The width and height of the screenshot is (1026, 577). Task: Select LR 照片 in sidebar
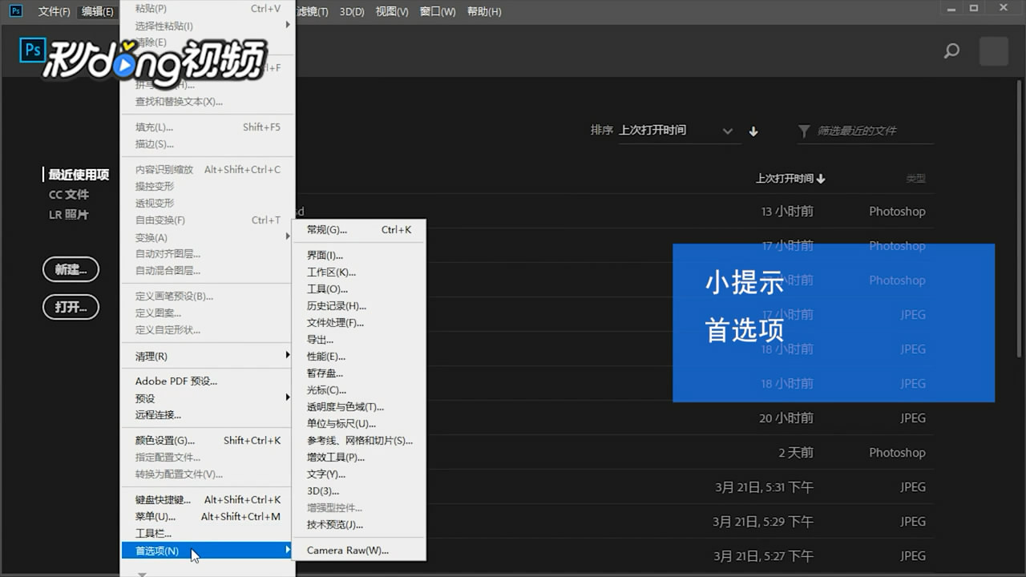tap(68, 215)
